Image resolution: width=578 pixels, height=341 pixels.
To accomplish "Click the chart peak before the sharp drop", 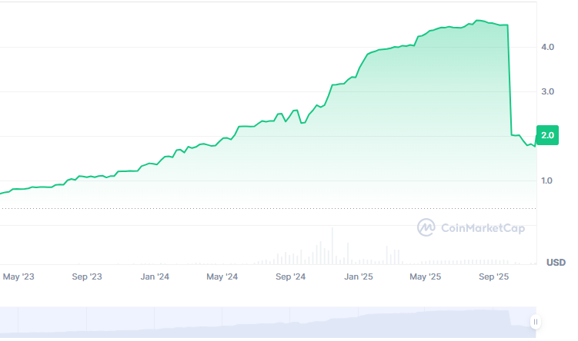I will [x=479, y=21].
